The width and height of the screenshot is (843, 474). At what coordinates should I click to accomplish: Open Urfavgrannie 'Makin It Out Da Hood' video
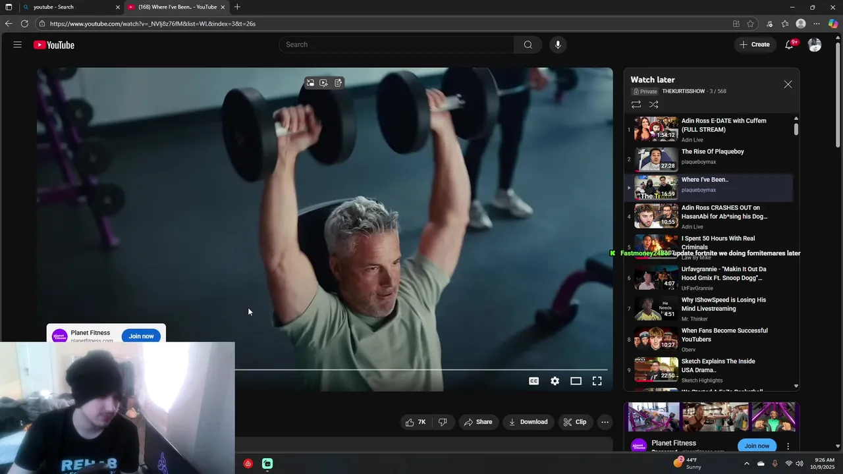coord(709,278)
